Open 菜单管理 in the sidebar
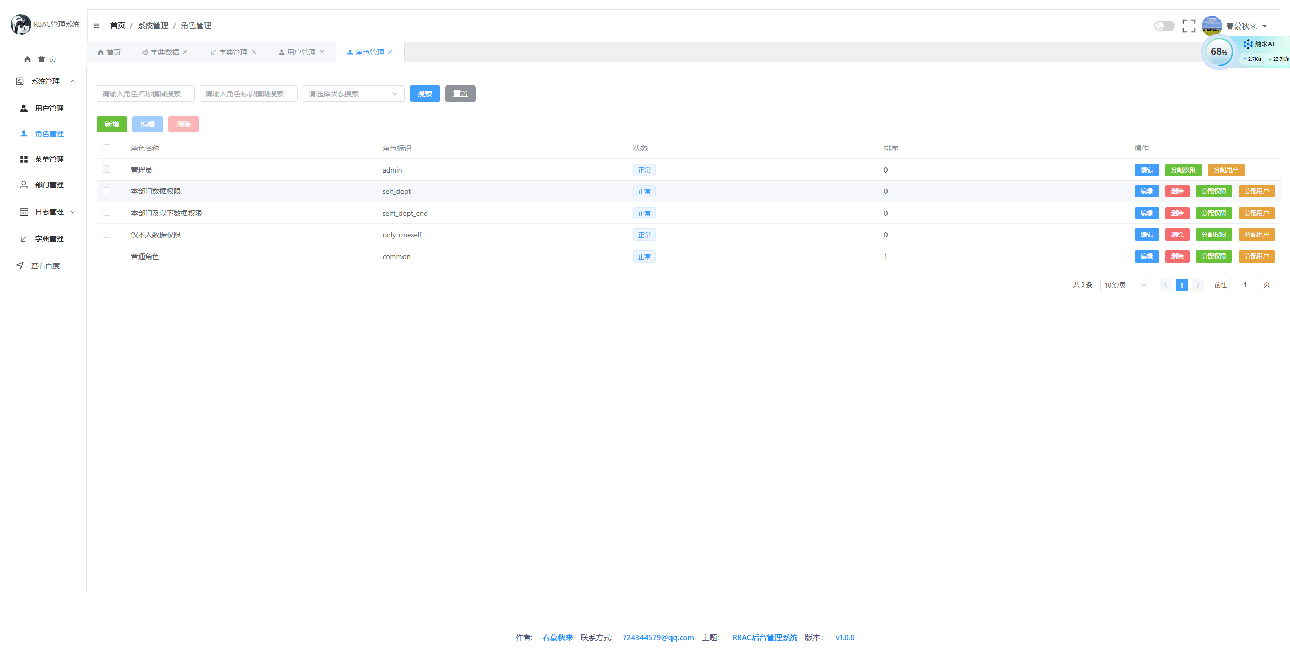The image size is (1290, 660). click(49, 159)
